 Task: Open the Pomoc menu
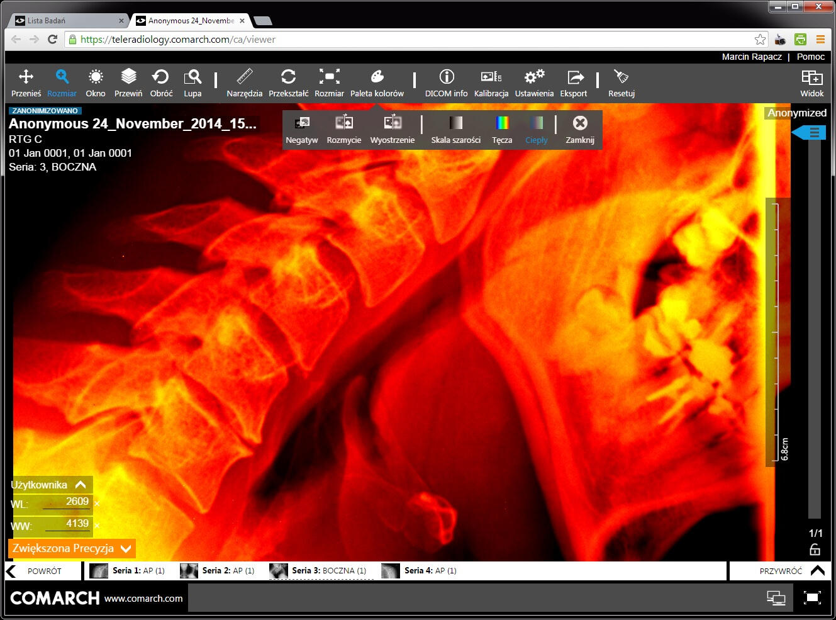pyautogui.click(x=810, y=57)
